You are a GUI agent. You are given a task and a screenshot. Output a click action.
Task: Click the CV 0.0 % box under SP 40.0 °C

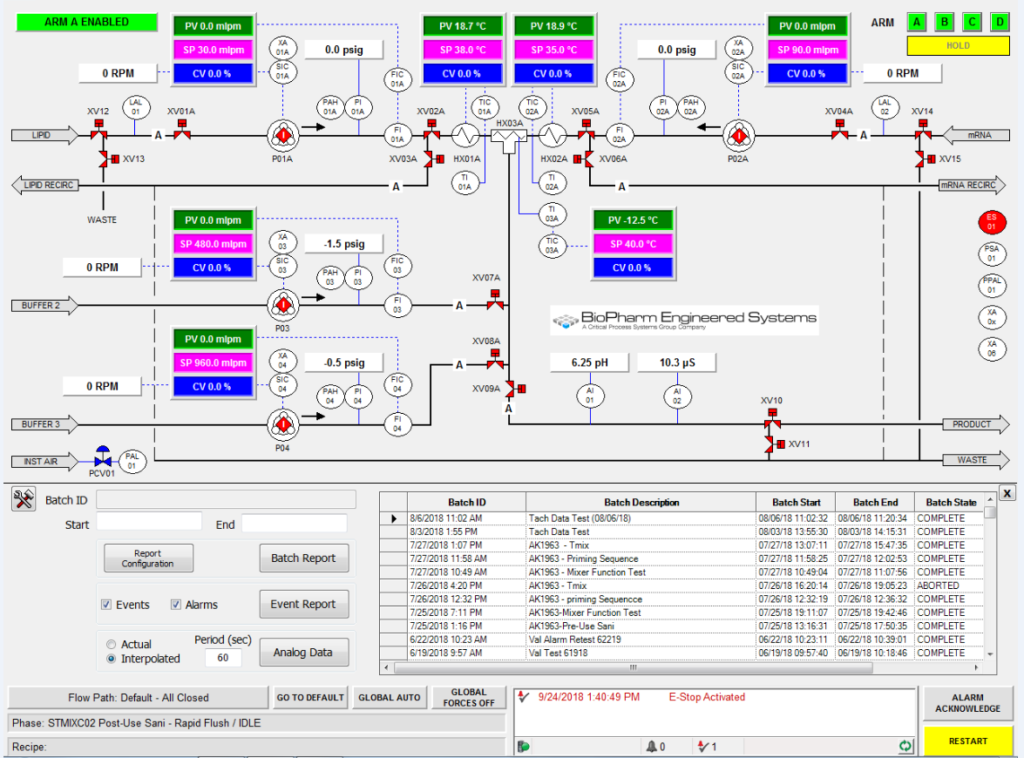tap(632, 267)
